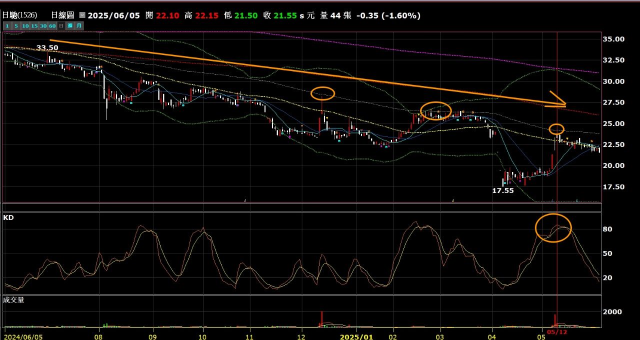Click the 33.50 high price label
Screen dimensions: 640x340
coord(47,48)
